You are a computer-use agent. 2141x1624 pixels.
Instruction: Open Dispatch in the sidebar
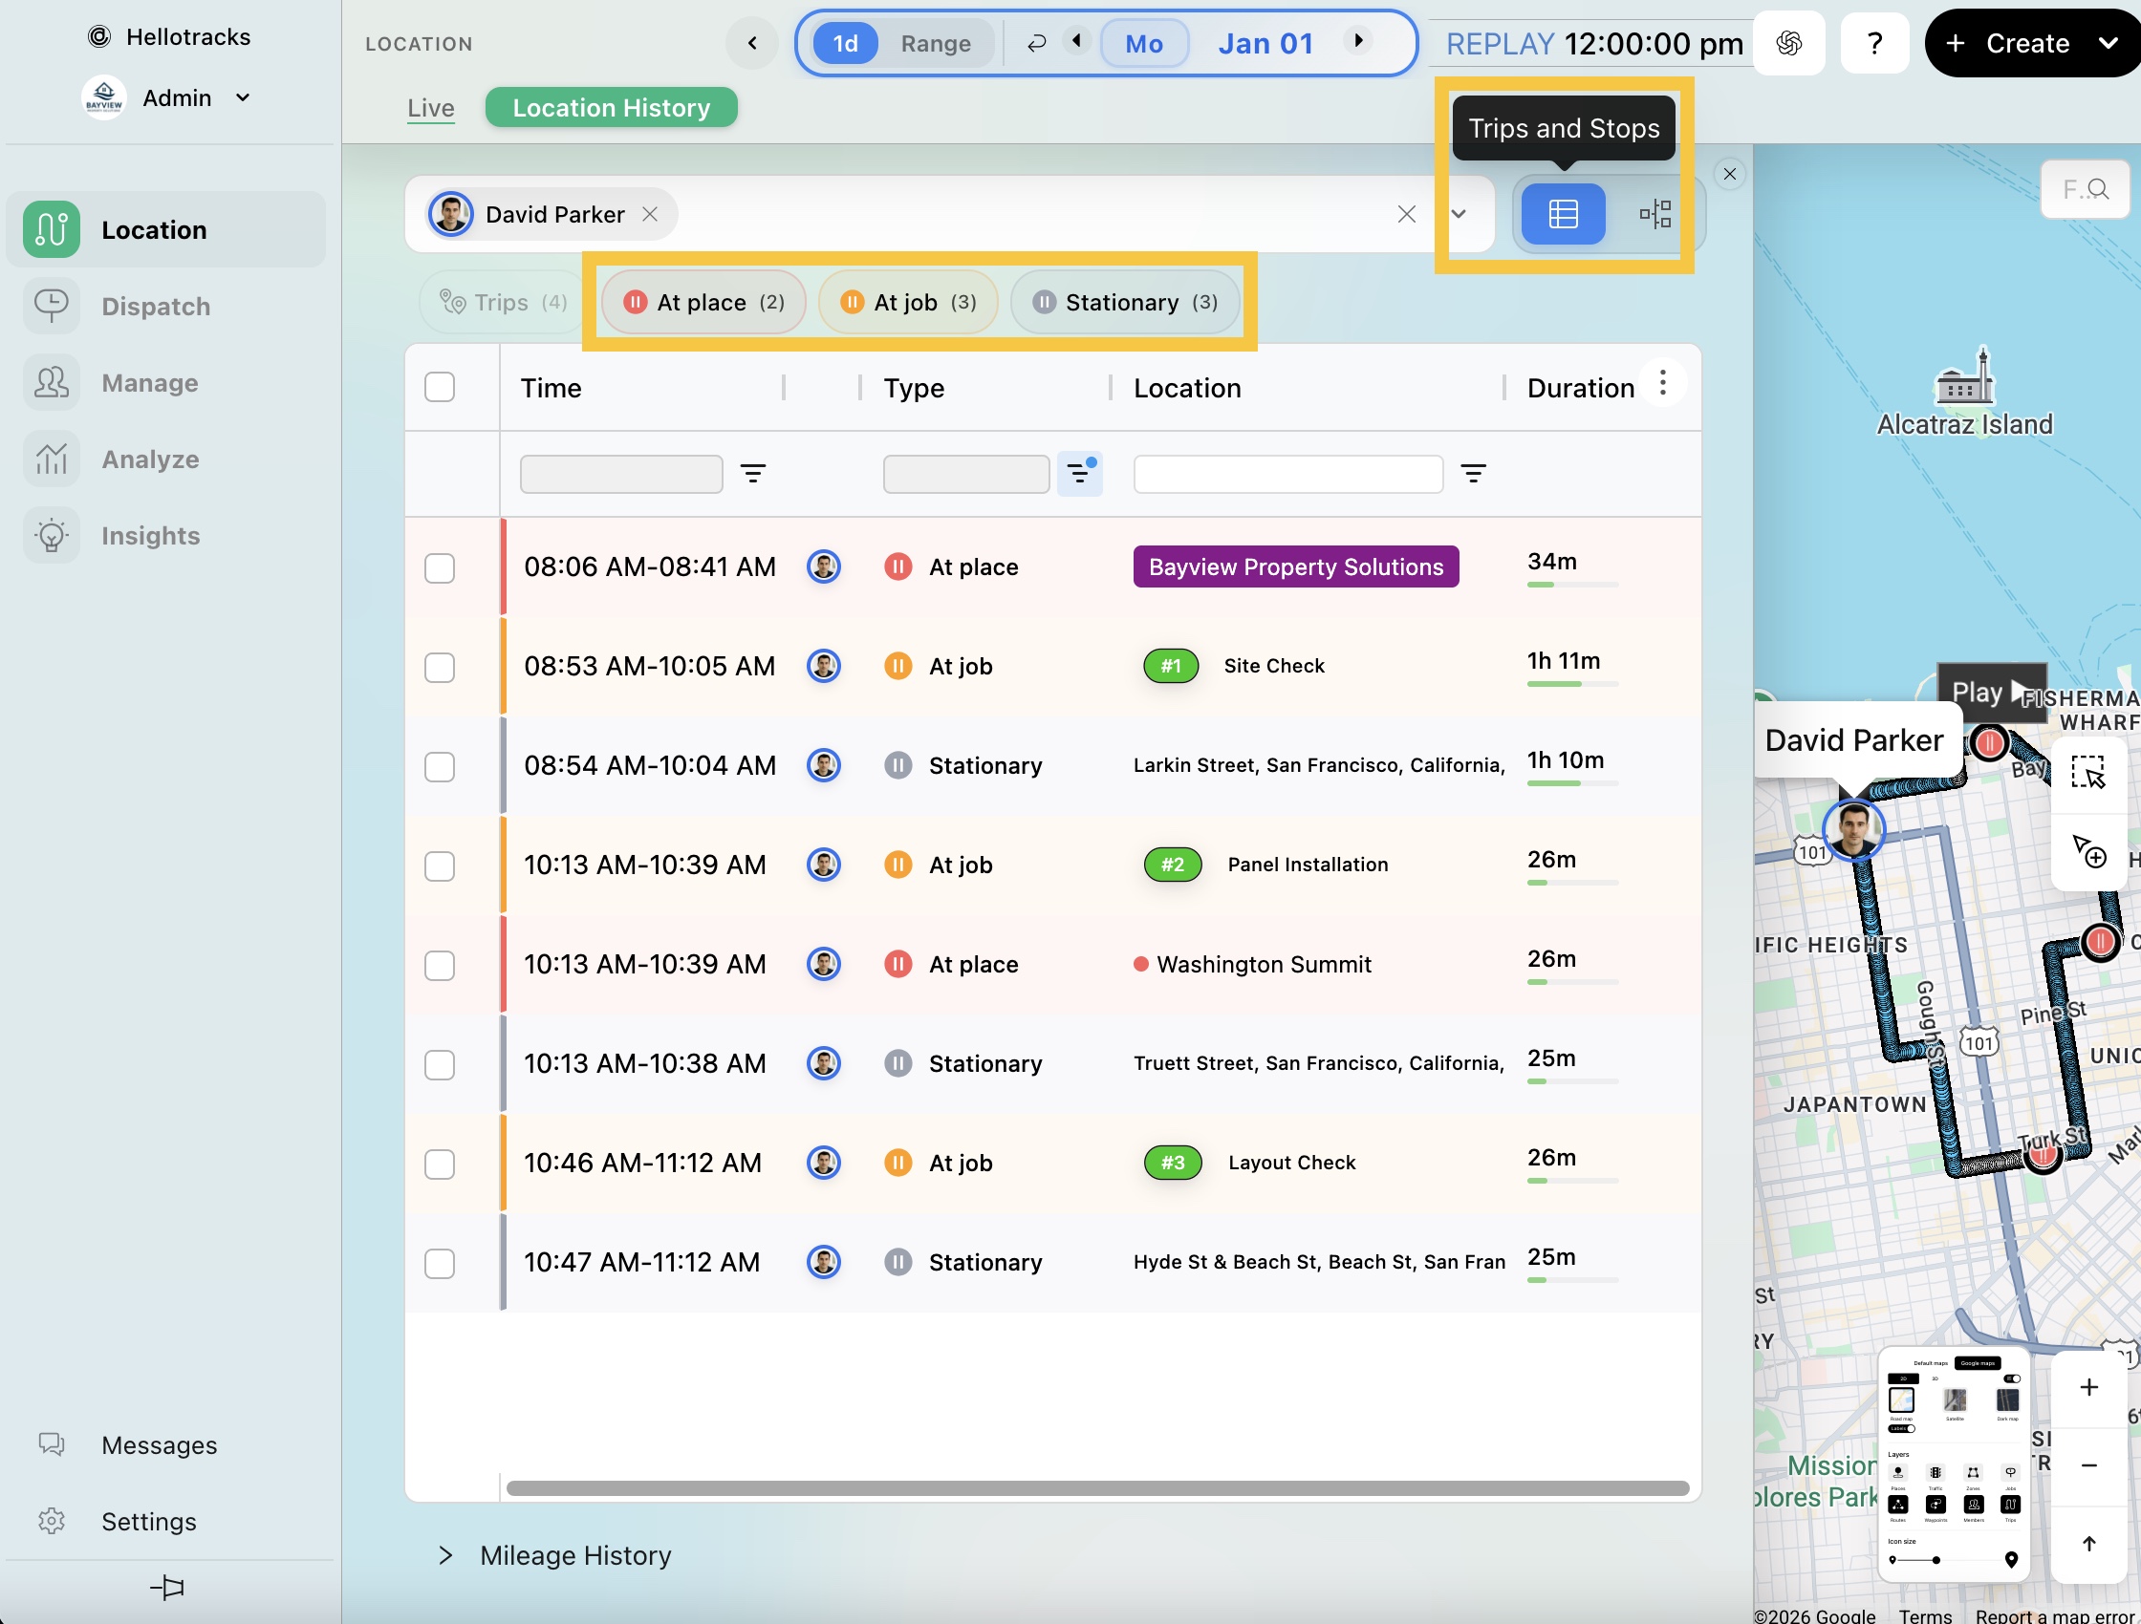pos(155,307)
